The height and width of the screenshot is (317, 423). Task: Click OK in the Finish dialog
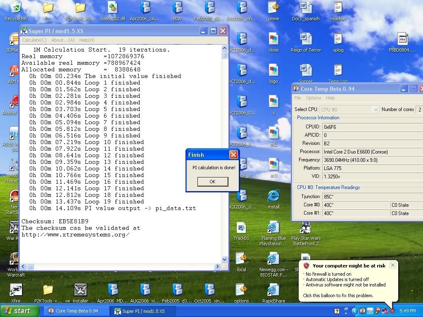click(213, 182)
